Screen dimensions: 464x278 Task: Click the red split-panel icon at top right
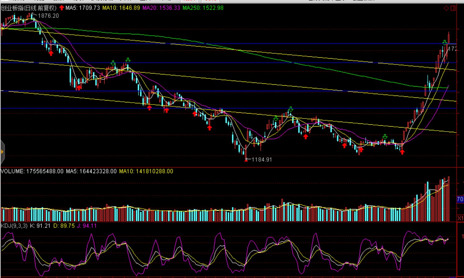point(453,8)
